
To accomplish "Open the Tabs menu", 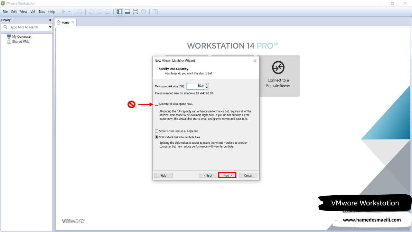I will [x=42, y=12].
